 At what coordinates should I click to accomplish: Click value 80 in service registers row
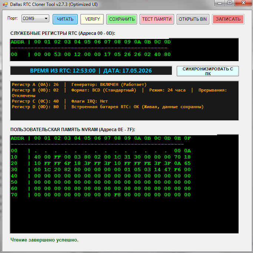coord(167,54)
